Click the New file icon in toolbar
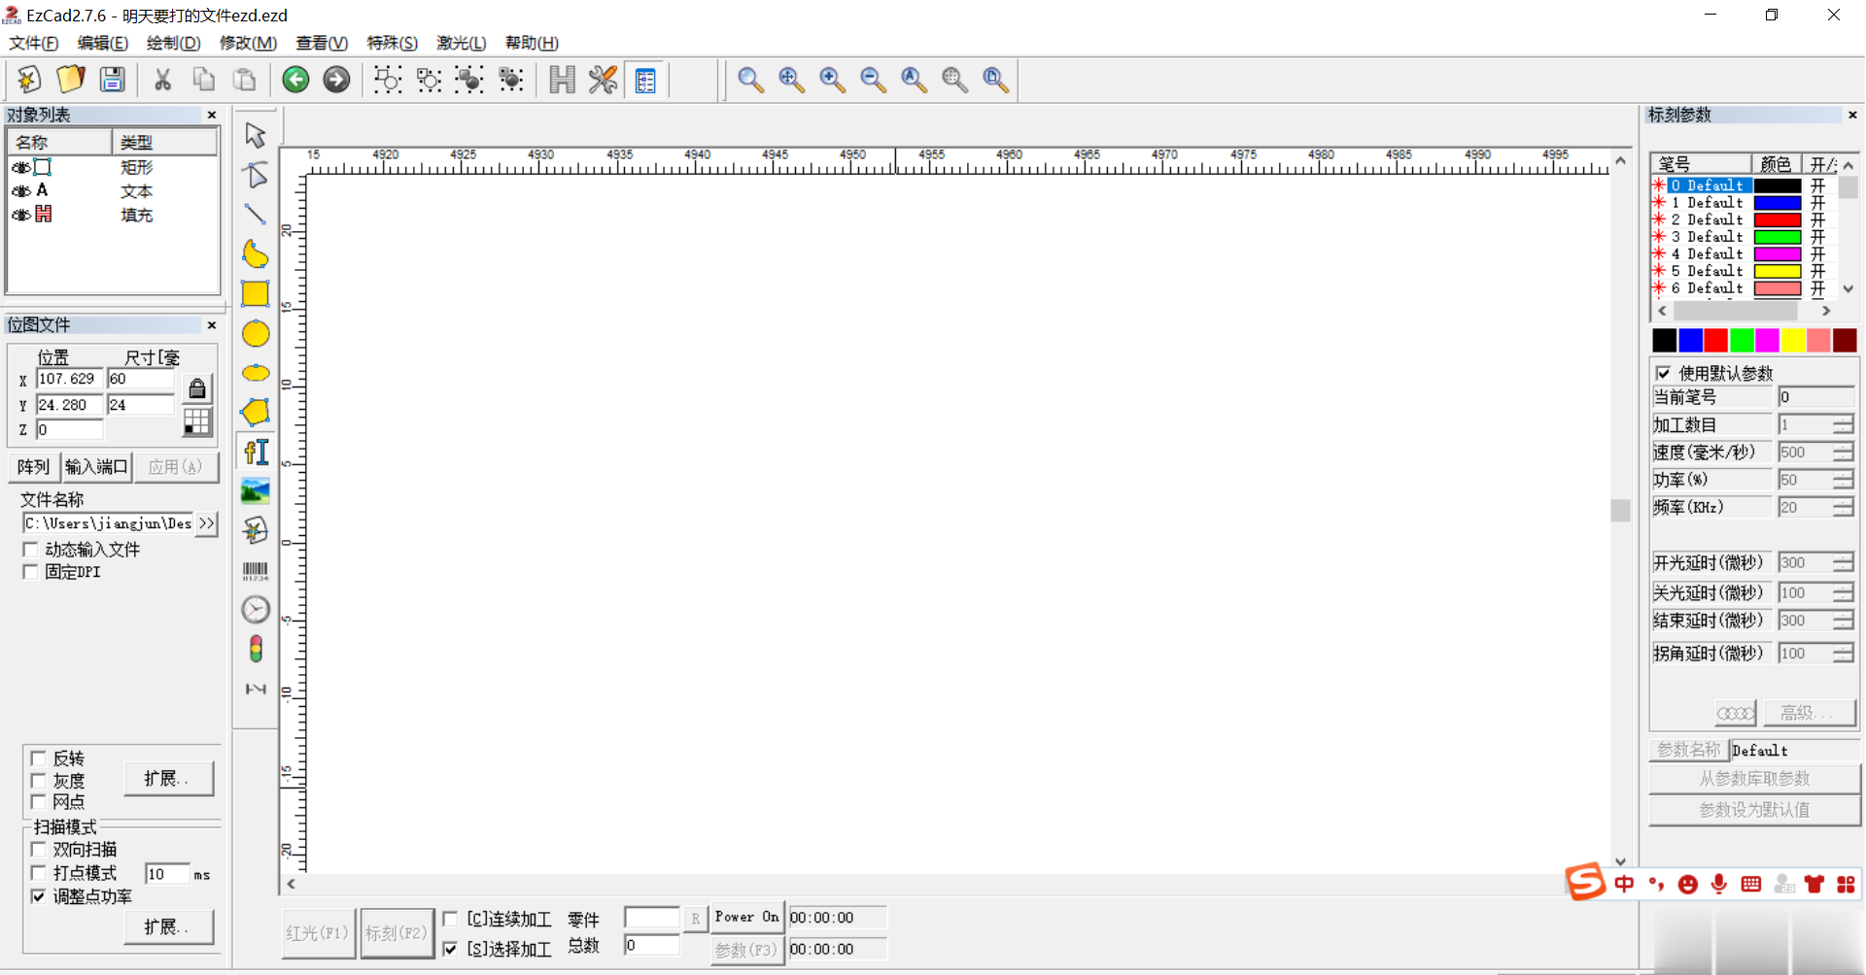 pyautogui.click(x=29, y=80)
